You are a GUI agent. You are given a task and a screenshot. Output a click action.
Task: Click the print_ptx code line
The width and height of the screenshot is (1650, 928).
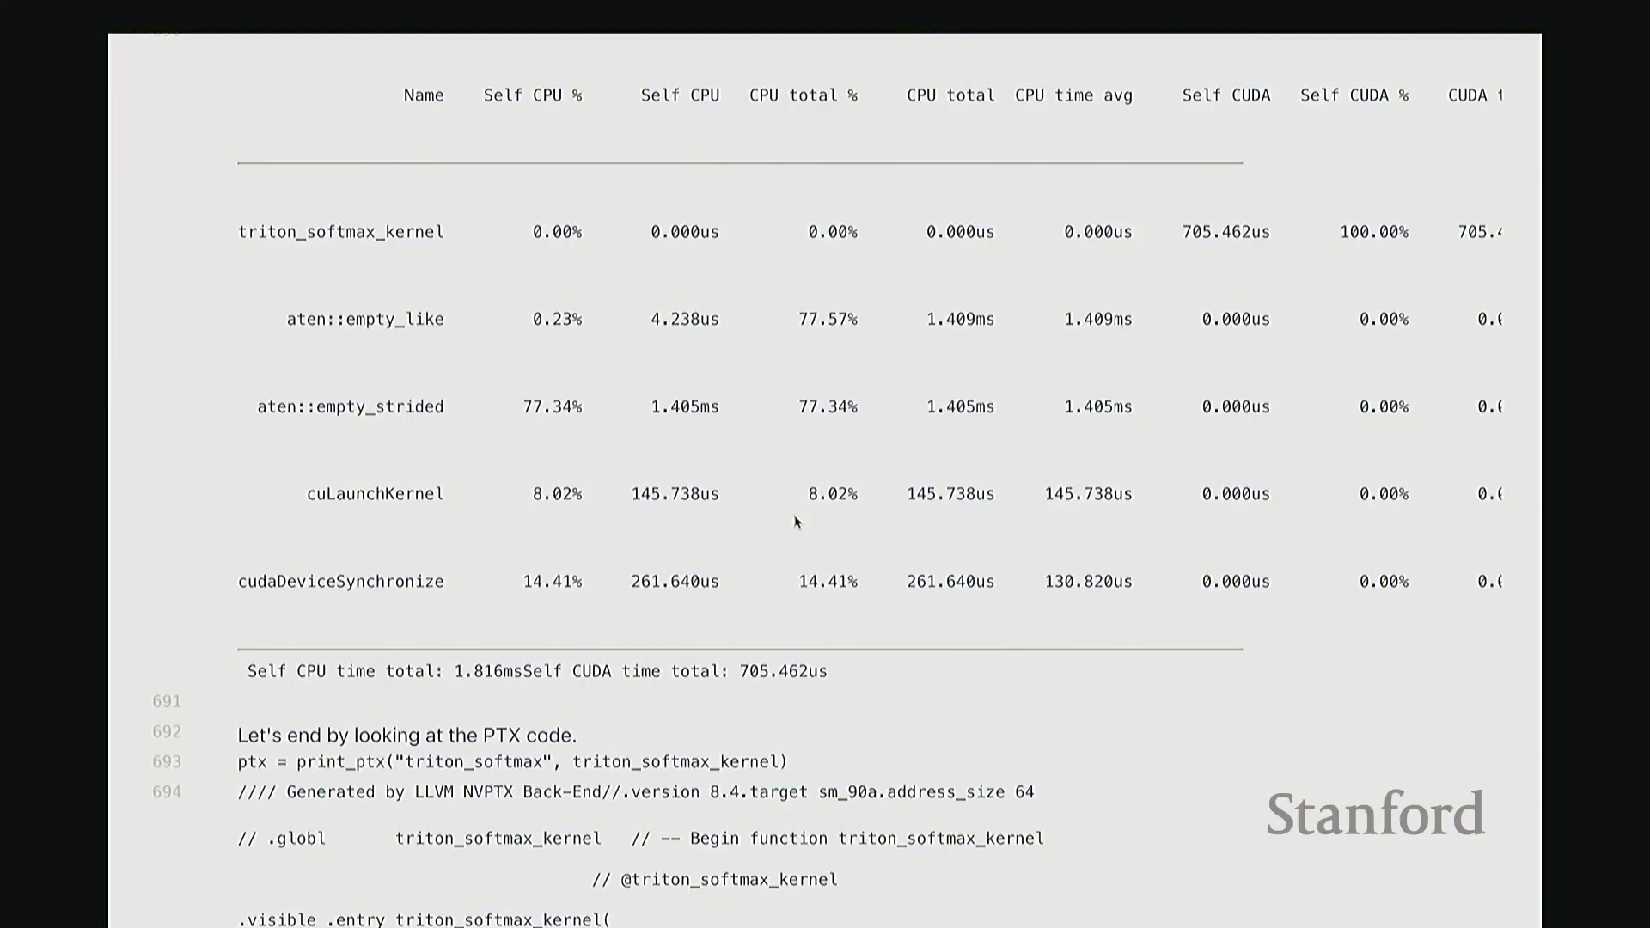click(512, 762)
